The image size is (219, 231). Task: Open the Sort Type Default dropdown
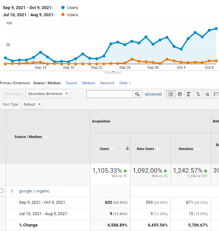coord(32,104)
